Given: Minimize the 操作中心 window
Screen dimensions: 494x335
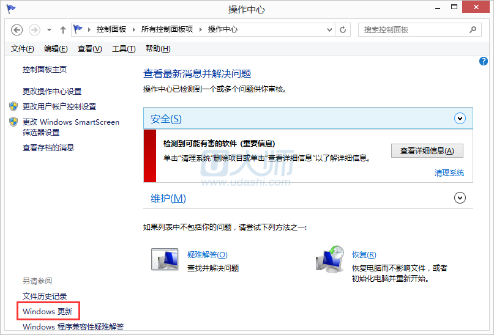Looking at the screenshot, I should 438,7.
